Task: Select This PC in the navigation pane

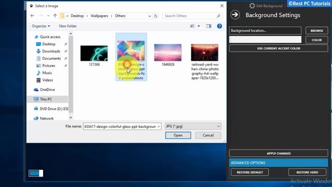Action: point(46,99)
